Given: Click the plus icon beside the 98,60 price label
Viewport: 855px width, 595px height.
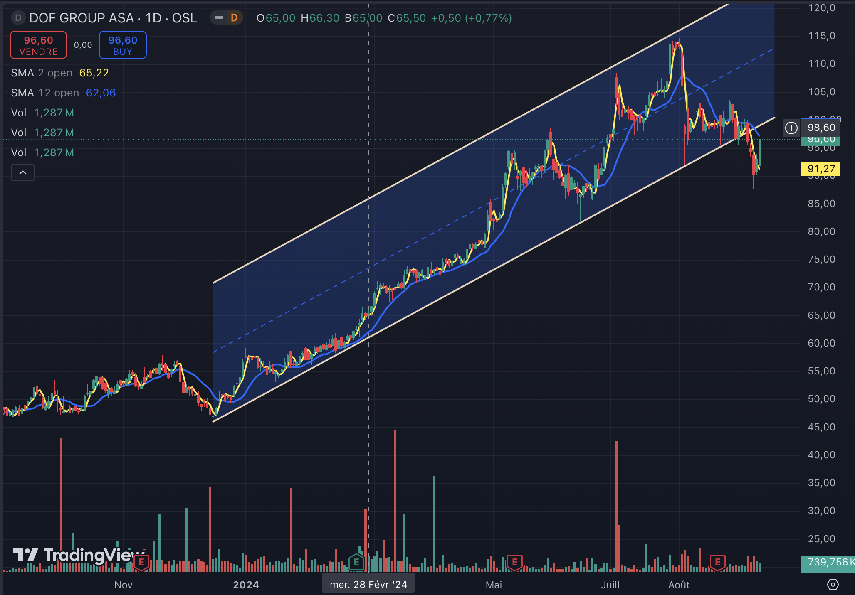Looking at the screenshot, I should tap(791, 128).
